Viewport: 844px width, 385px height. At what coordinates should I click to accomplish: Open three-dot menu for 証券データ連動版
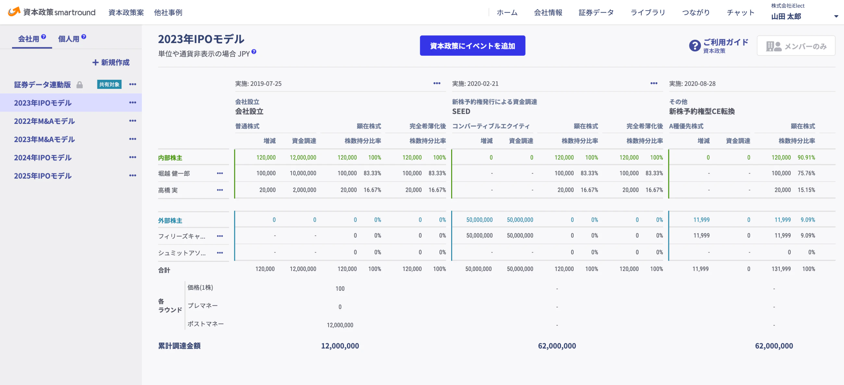[x=132, y=84]
